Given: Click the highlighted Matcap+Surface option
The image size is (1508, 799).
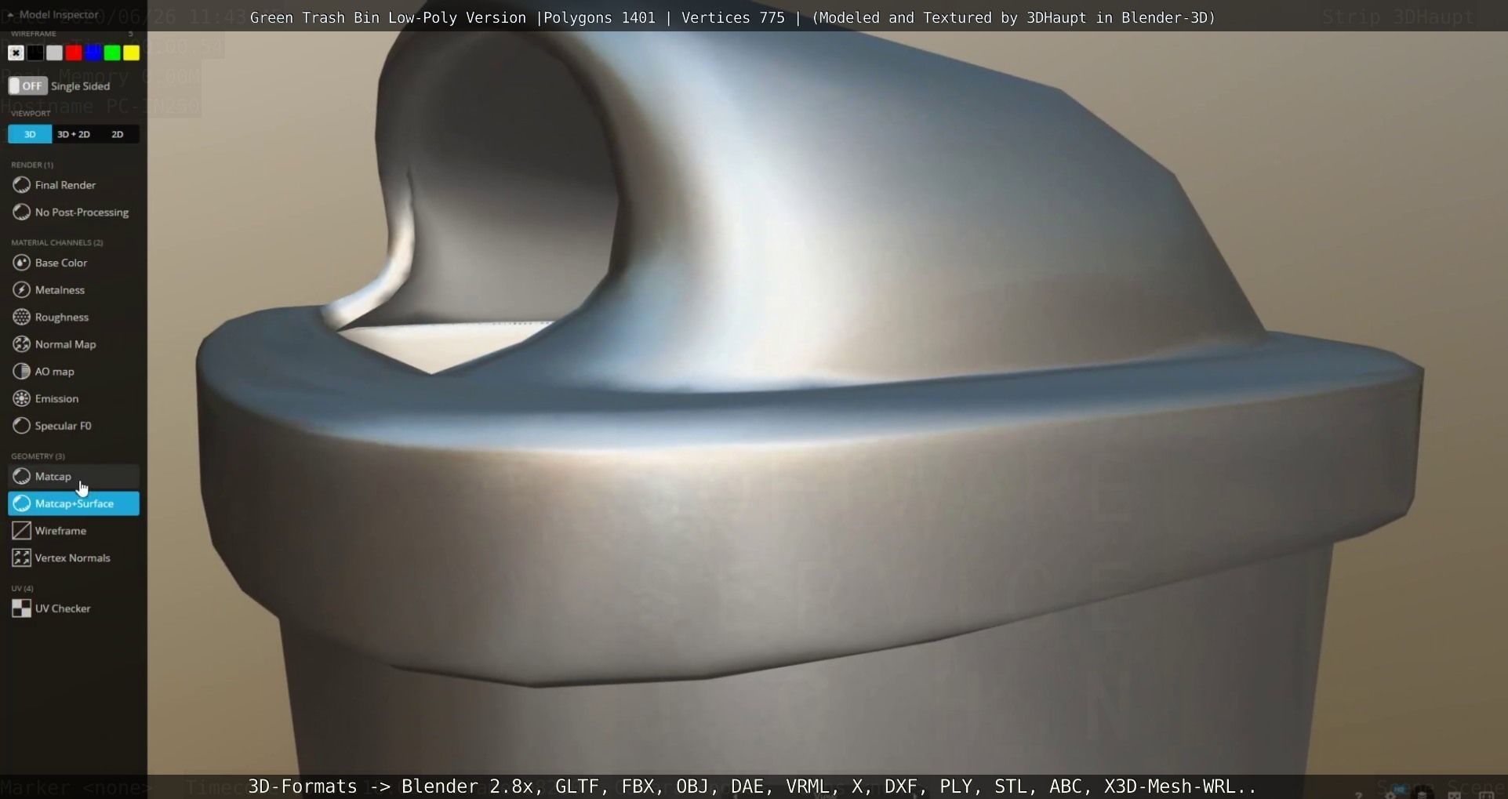Looking at the screenshot, I should click(74, 503).
